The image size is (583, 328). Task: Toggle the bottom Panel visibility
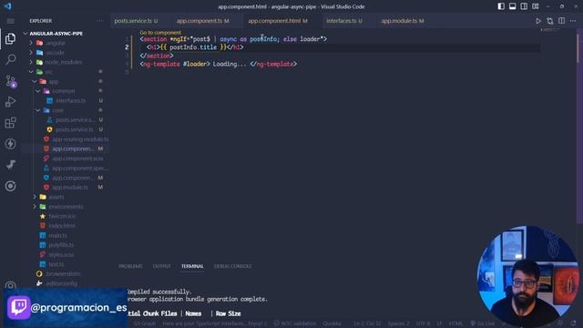pos(512,6)
